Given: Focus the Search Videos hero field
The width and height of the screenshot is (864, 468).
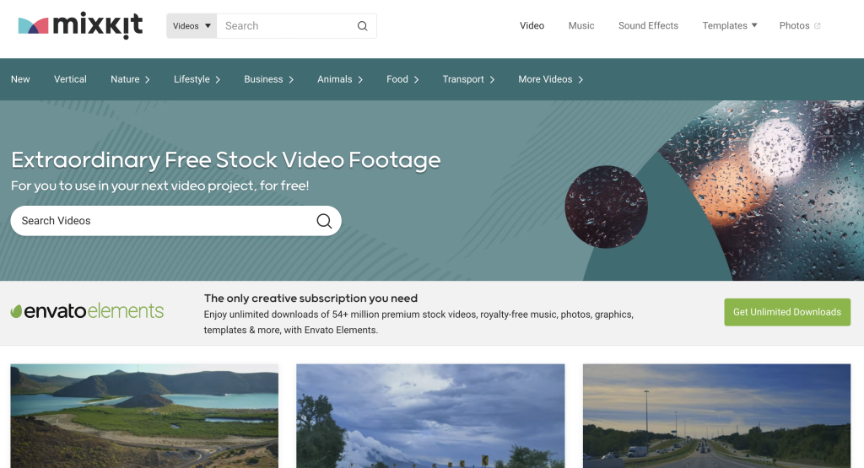Looking at the screenshot, I should click(160, 221).
